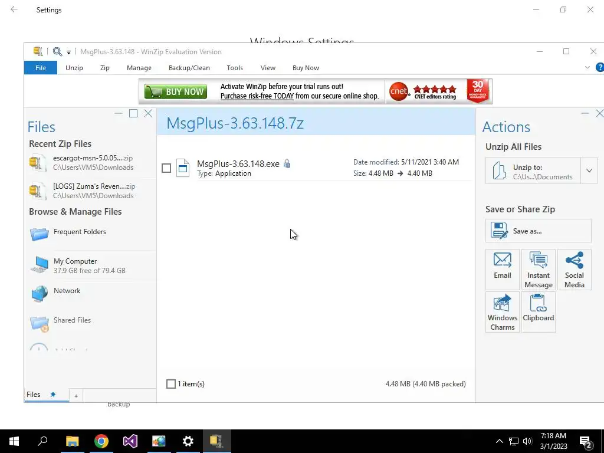Click the Frequent Folders folder icon
The height and width of the screenshot is (453, 604).
(40, 234)
